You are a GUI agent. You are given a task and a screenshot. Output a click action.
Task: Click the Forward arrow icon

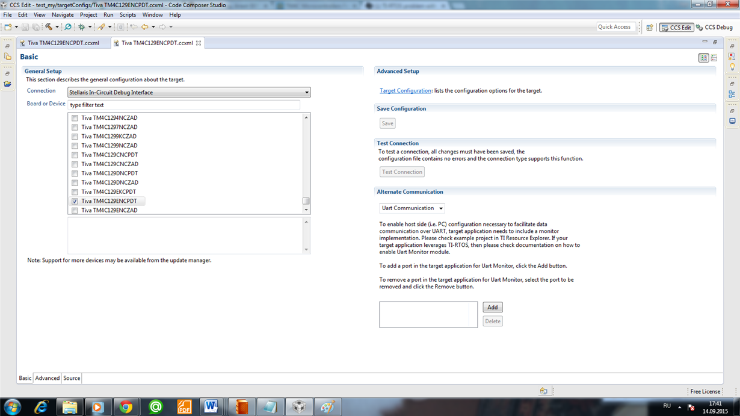162,27
